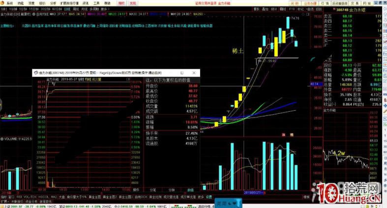
Task: Click the 网站 button
Action: coord(367,3)
